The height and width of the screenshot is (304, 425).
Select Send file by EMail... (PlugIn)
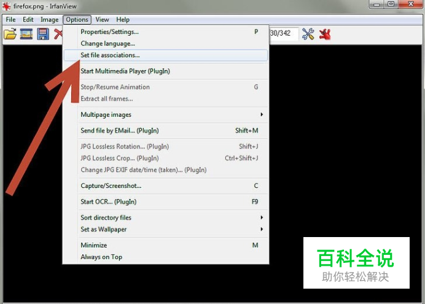166,131
